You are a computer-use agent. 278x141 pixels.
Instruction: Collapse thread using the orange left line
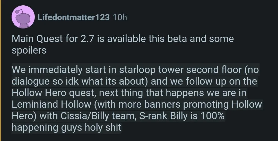coord(1,70)
